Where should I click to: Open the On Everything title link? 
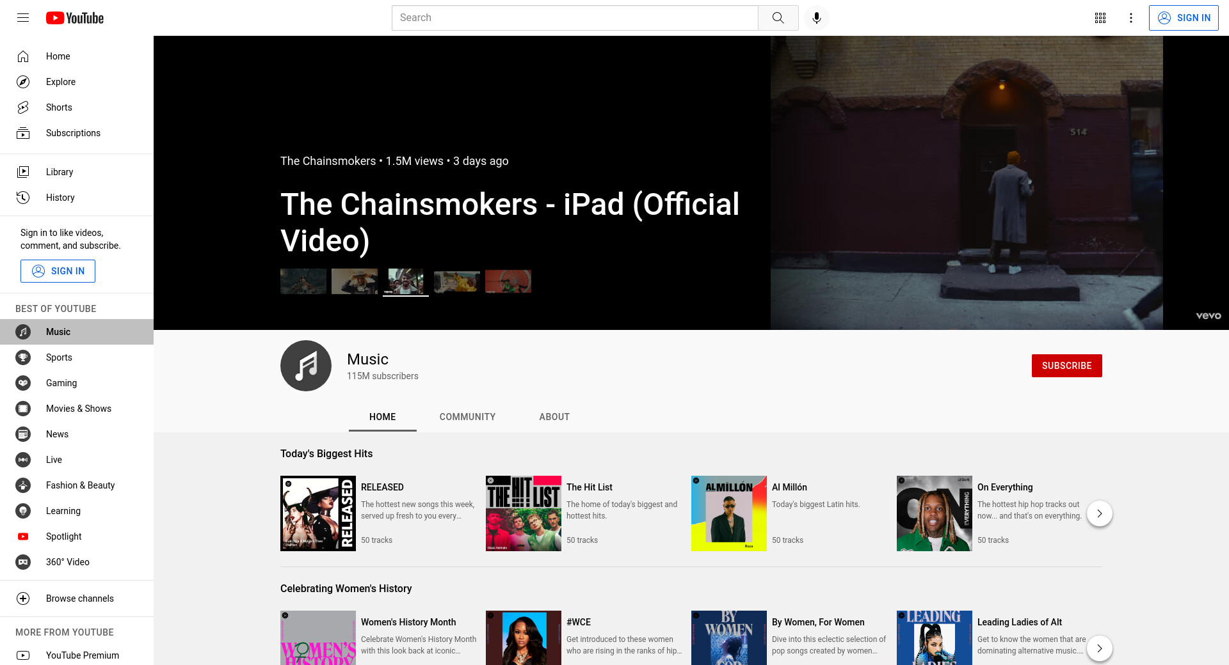(x=1005, y=487)
